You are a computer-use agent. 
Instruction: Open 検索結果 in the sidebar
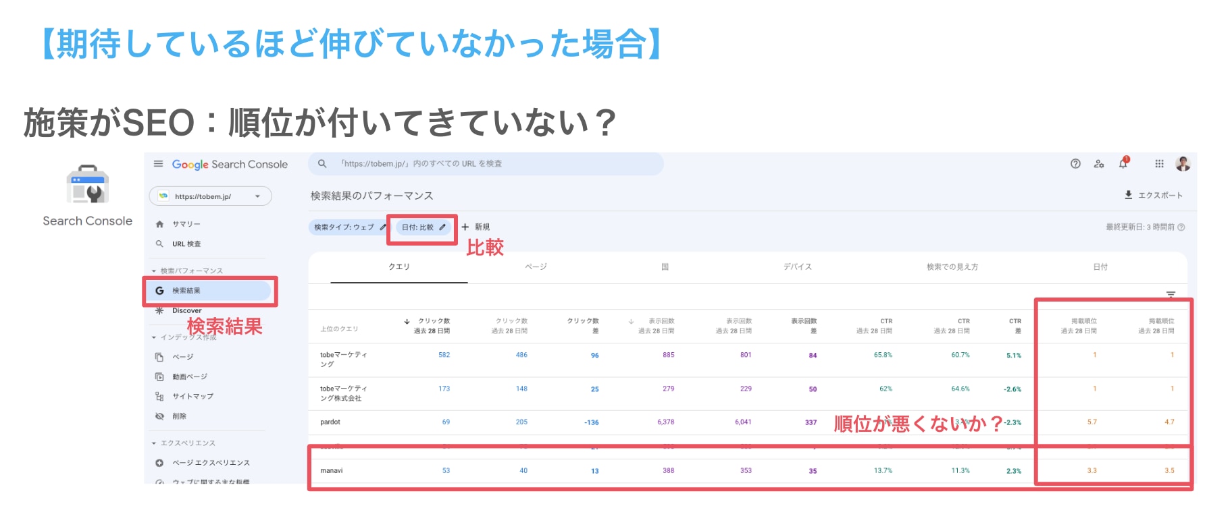pyautogui.click(x=209, y=291)
